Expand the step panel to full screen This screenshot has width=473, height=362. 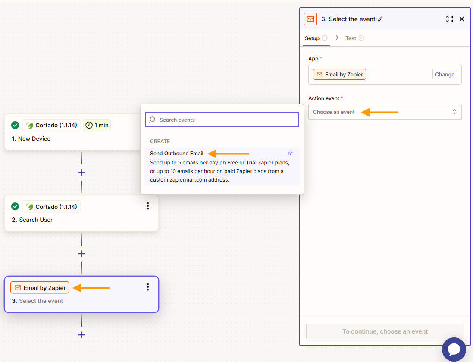[449, 19]
